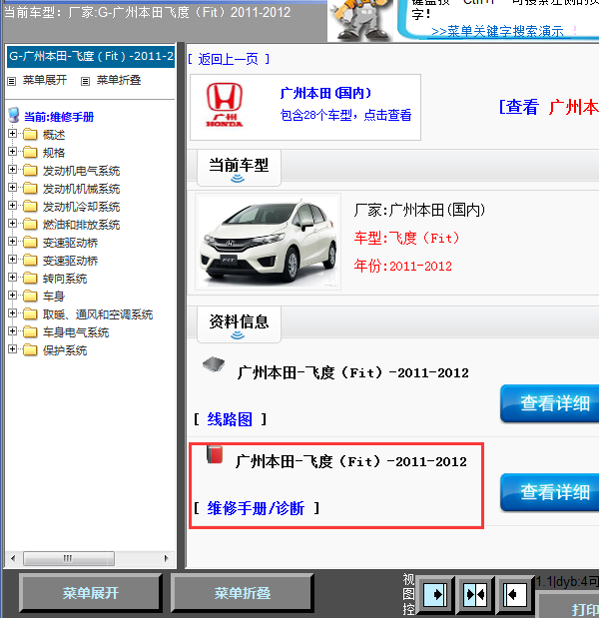Open the 规格 folder icon
The height and width of the screenshot is (618, 599).
pyautogui.click(x=30, y=152)
